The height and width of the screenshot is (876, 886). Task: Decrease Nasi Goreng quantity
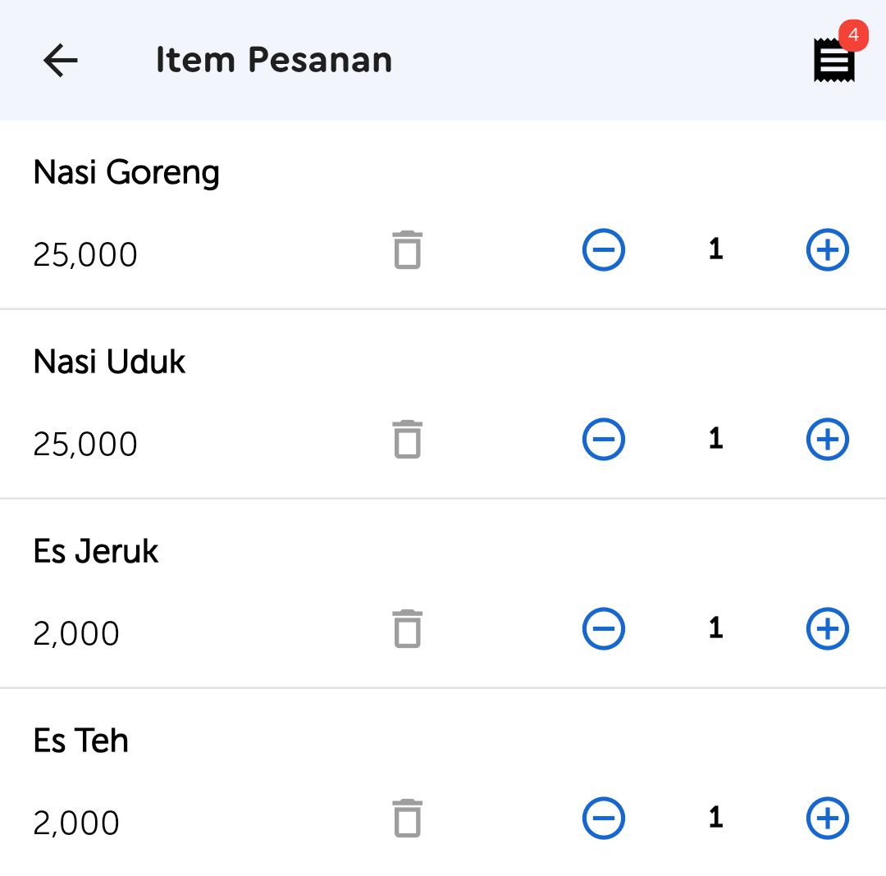tap(604, 249)
